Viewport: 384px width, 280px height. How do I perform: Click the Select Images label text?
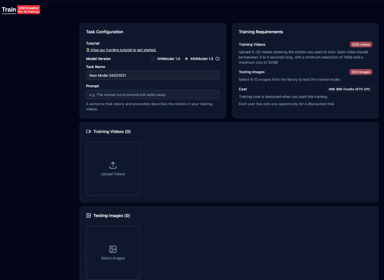coord(113,258)
